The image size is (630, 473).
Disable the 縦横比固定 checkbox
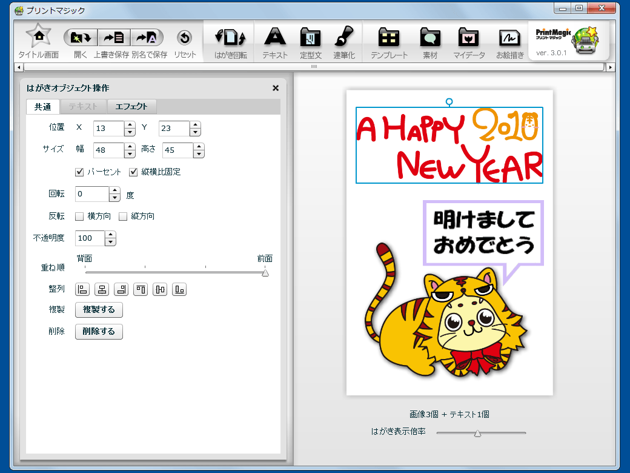134,172
